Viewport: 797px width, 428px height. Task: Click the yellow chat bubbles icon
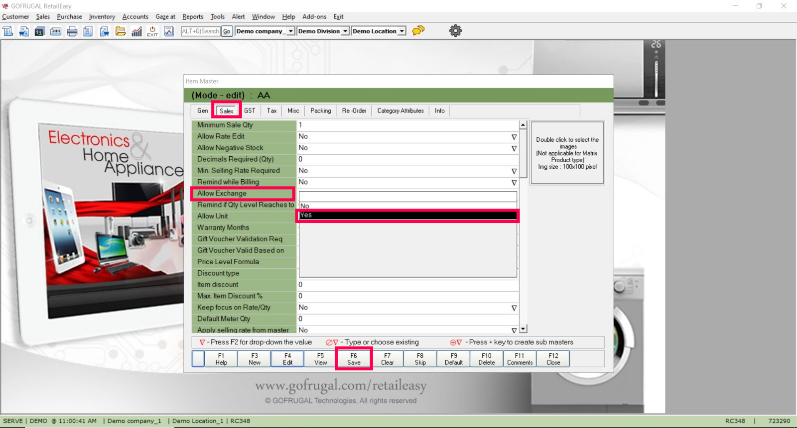(418, 30)
